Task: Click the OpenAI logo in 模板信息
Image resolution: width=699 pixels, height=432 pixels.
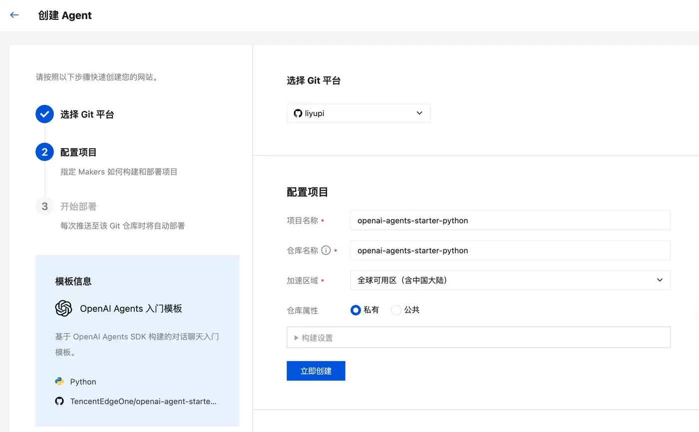Action: pos(63,308)
